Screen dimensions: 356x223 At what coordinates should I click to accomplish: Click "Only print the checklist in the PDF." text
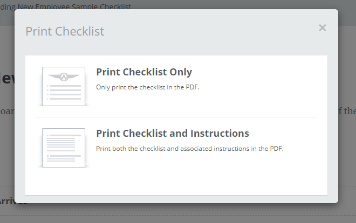(x=148, y=87)
